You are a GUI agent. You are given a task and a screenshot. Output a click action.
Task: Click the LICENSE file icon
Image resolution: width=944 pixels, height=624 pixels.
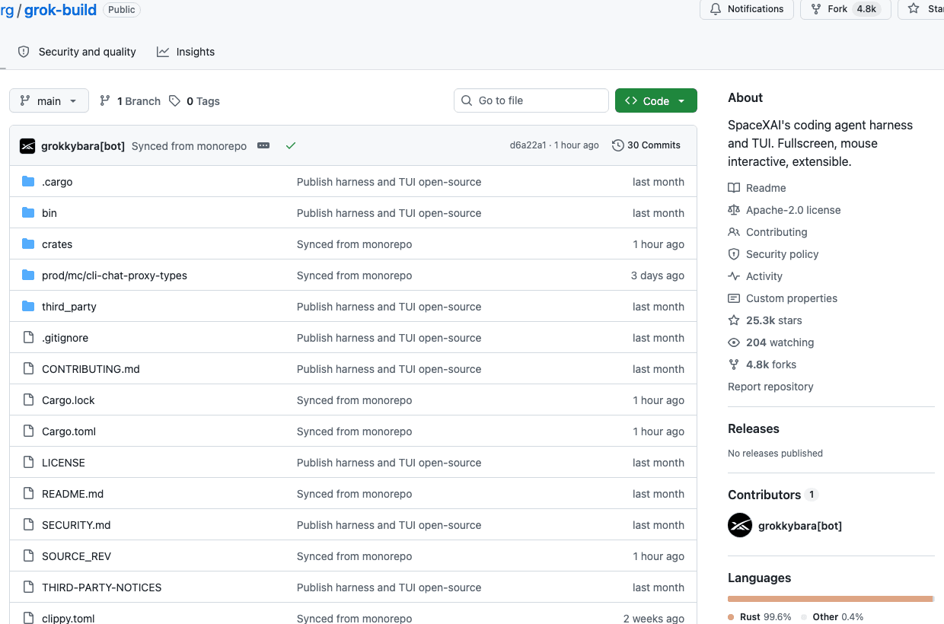coord(28,462)
